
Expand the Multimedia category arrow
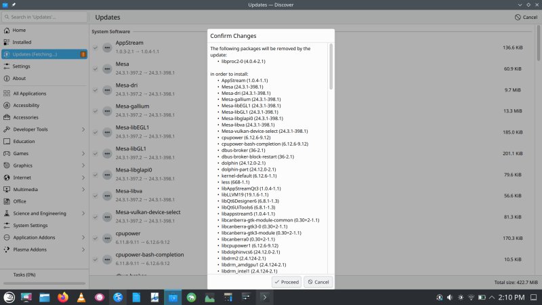pos(83,189)
